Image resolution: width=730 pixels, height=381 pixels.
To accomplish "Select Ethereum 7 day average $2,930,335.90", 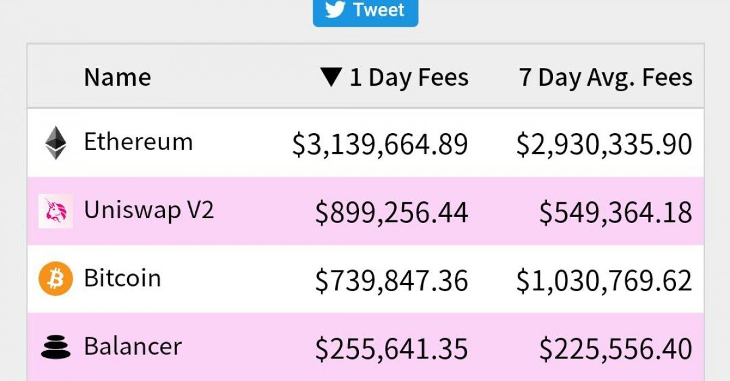I will click(x=604, y=145).
